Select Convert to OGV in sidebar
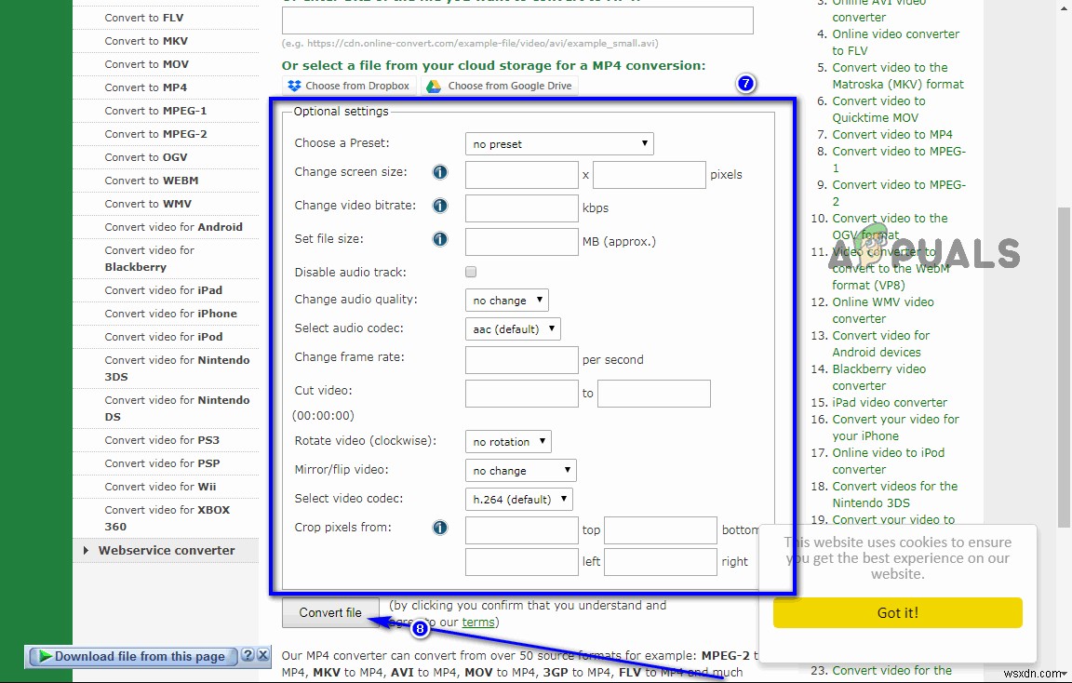The width and height of the screenshot is (1072, 683). [x=145, y=157]
